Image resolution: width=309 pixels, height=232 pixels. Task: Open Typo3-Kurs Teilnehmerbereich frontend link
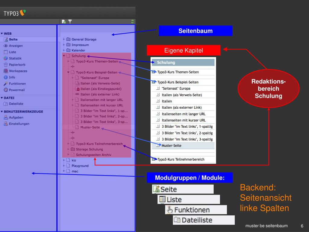(181, 159)
